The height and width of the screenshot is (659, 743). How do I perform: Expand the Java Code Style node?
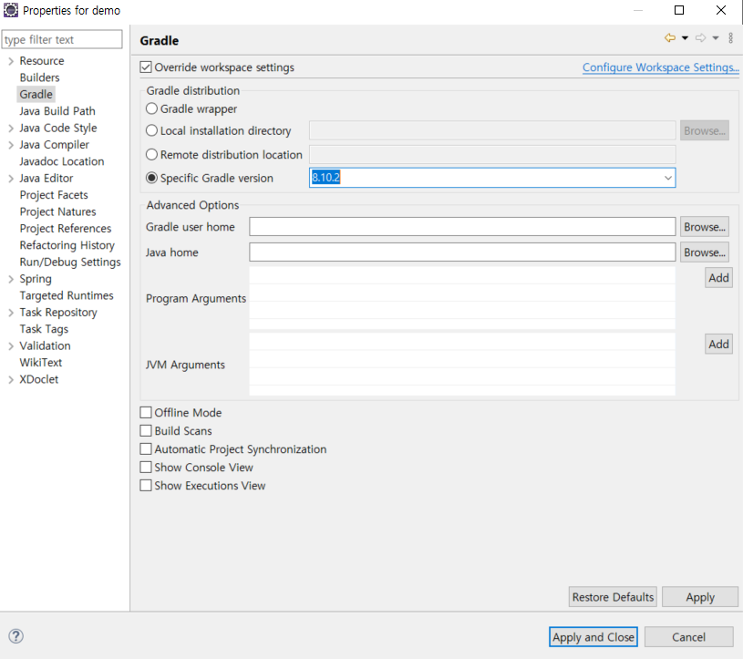(11, 128)
